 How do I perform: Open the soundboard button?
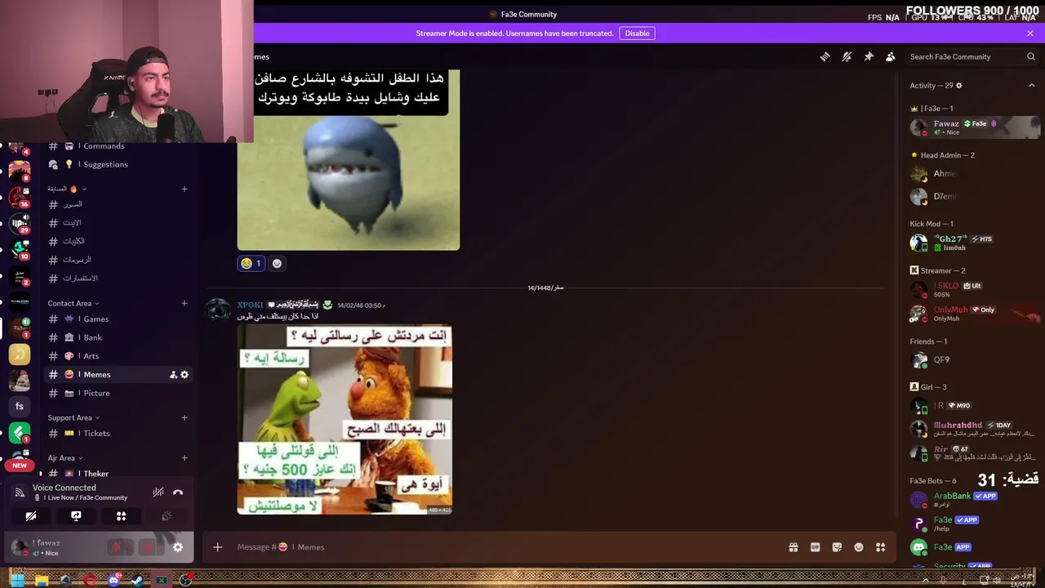167,516
